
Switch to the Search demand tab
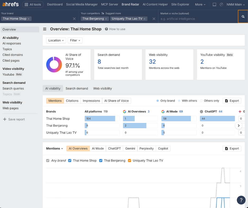point(77,88)
